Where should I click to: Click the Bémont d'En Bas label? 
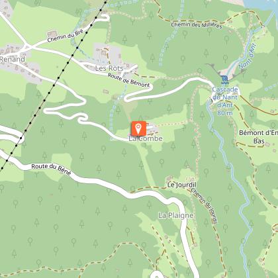coord(259,137)
